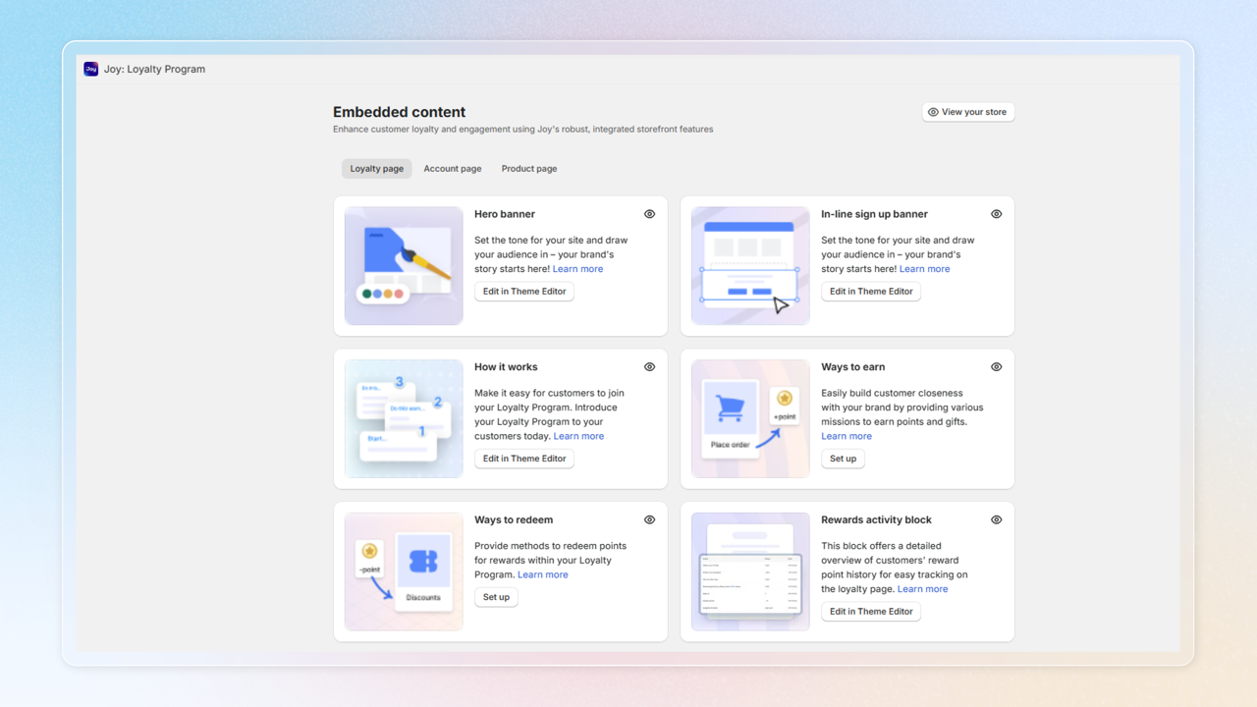The height and width of the screenshot is (707, 1257).
Task: Click the In-line sign up banner title
Action: click(x=874, y=214)
